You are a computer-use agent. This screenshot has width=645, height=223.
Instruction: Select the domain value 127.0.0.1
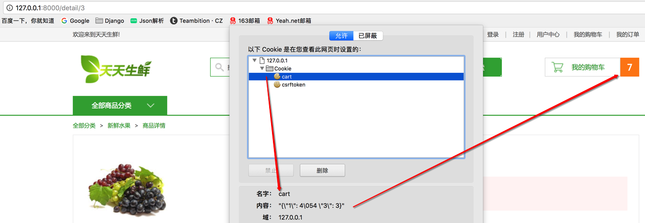pos(290,217)
